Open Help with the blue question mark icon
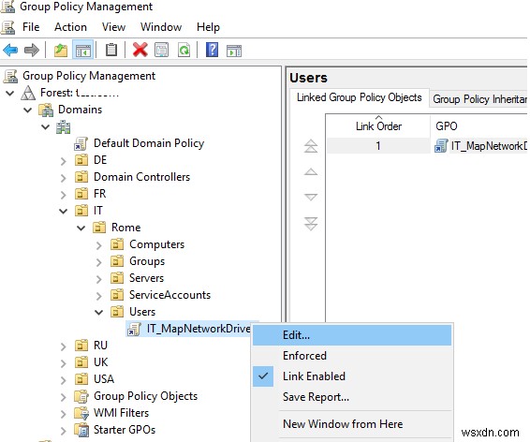The image size is (530, 442). tap(212, 51)
